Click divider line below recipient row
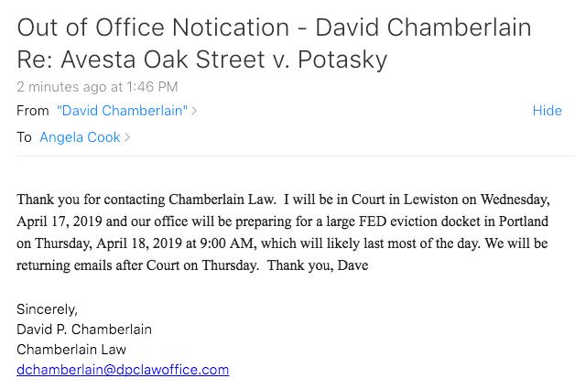The width and height of the screenshot is (575, 389). (x=296, y=157)
